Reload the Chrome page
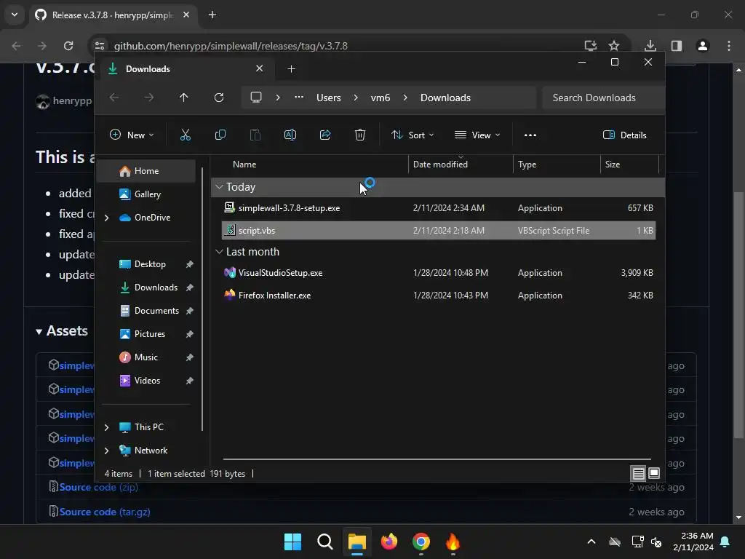 pos(68,46)
